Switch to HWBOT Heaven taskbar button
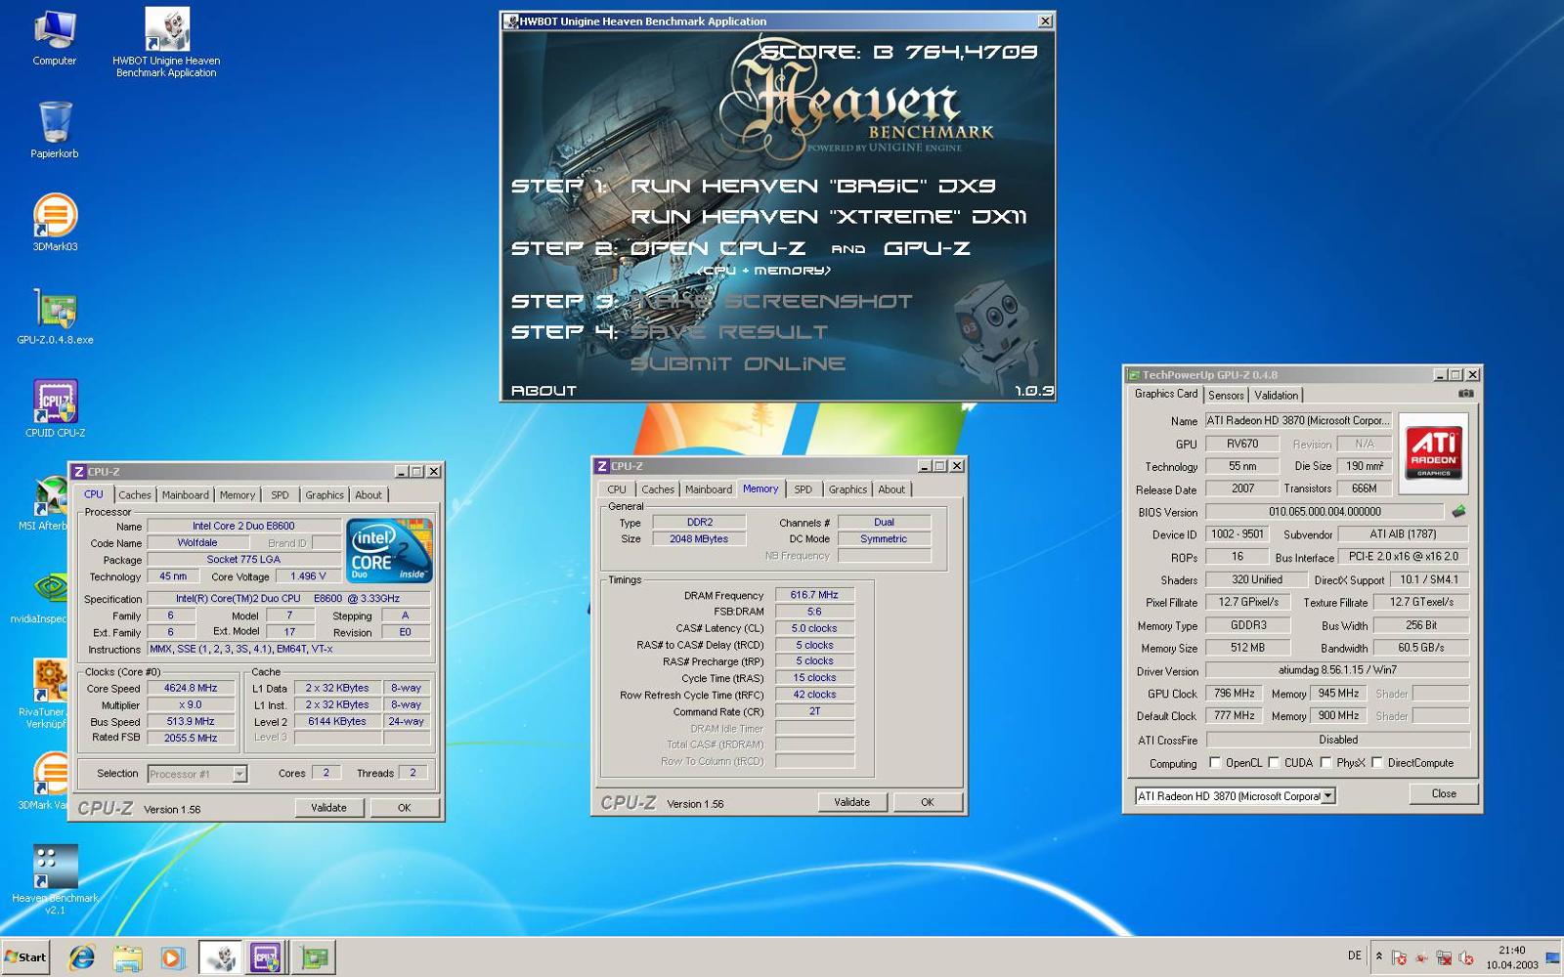 click(222, 957)
